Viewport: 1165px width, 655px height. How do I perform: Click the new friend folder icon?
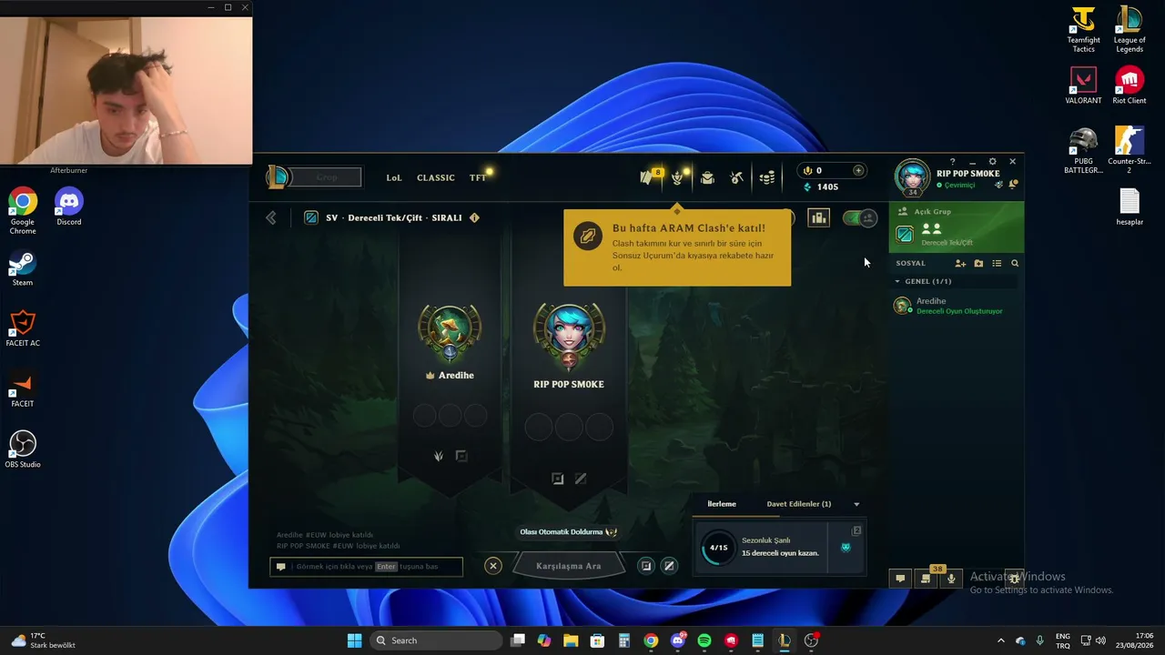pyautogui.click(x=978, y=263)
